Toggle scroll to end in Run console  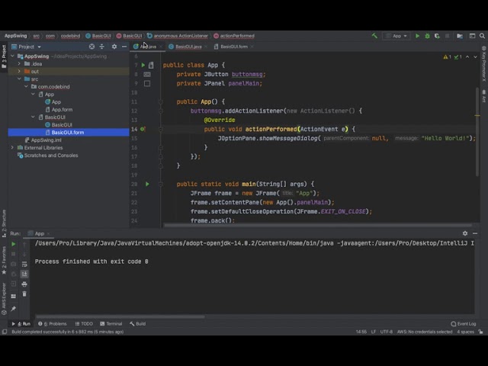pos(24,274)
